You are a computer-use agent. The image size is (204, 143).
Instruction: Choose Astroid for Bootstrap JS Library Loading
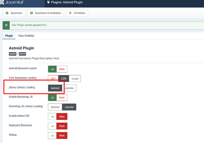(55, 107)
